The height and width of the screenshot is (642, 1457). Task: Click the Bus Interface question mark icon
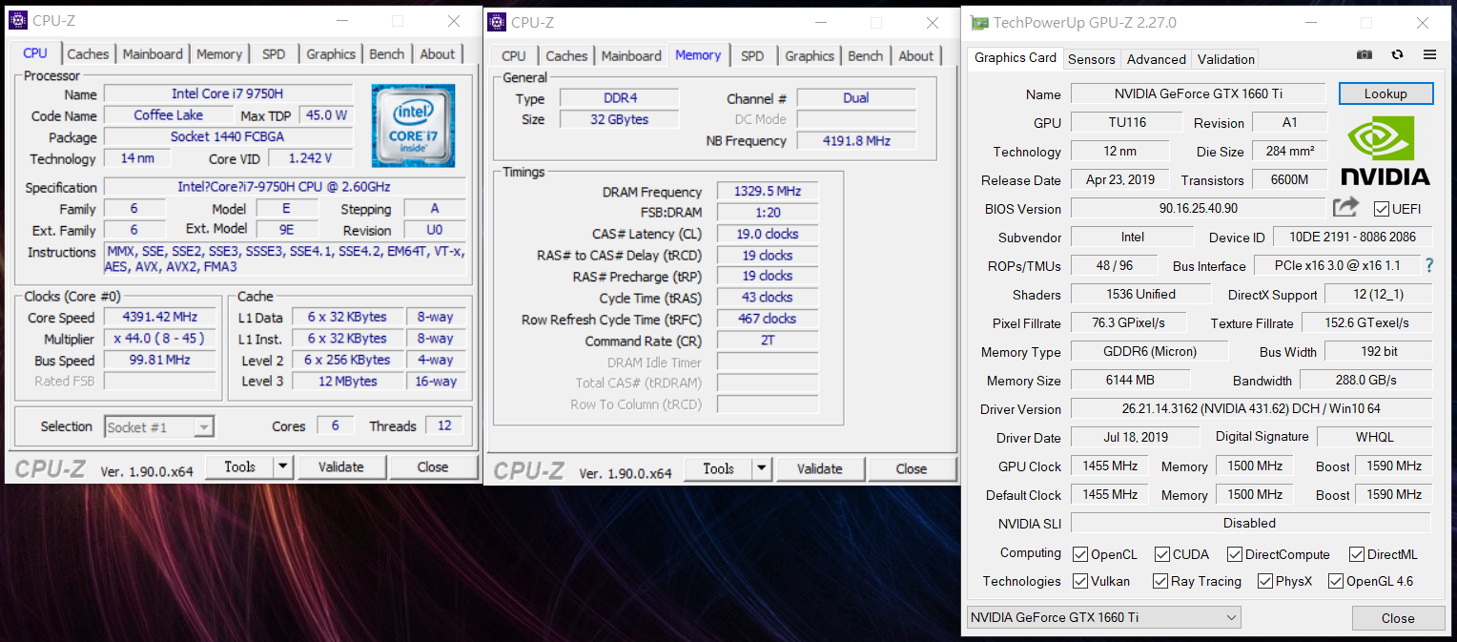click(x=1429, y=265)
